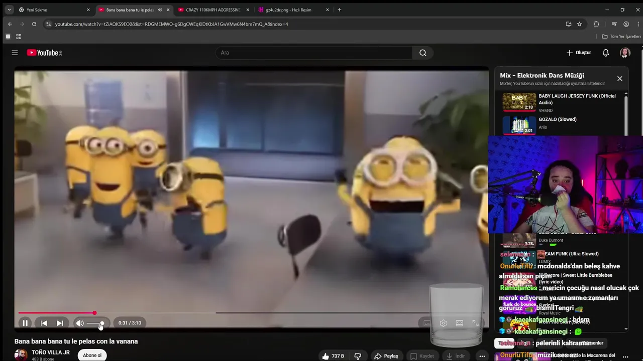Click the Bana bana bana video title

pos(76,341)
